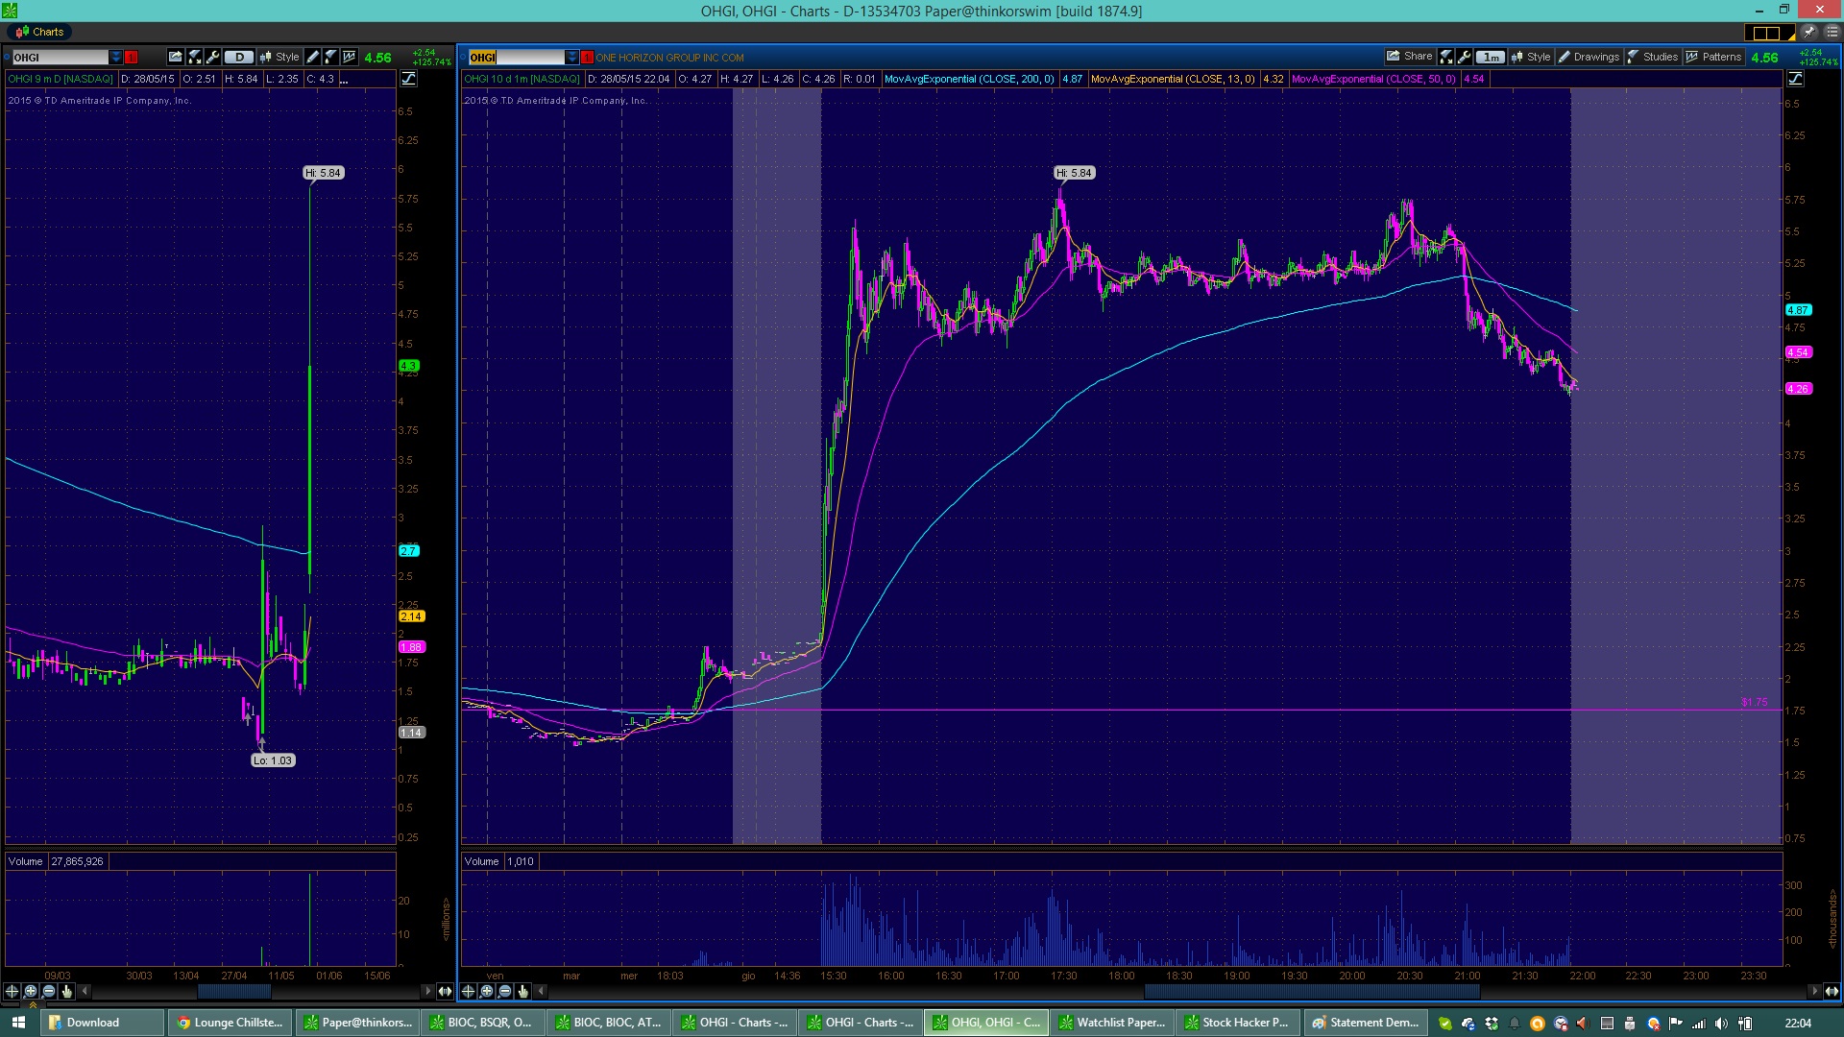Click the $1.75 price level line label
The width and height of the screenshot is (1844, 1037).
coord(1754,702)
